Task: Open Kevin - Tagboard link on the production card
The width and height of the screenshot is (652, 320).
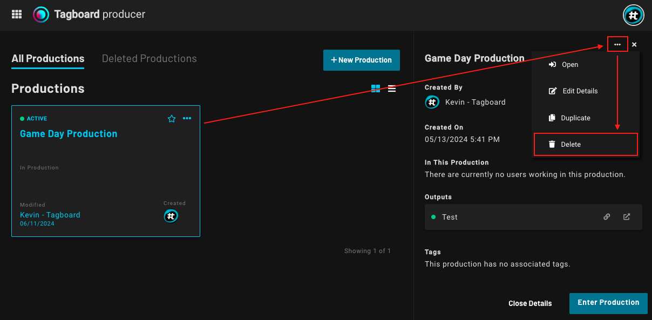Action: [50, 214]
